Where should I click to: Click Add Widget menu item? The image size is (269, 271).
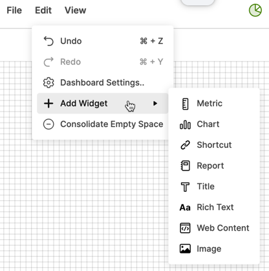pos(103,103)
